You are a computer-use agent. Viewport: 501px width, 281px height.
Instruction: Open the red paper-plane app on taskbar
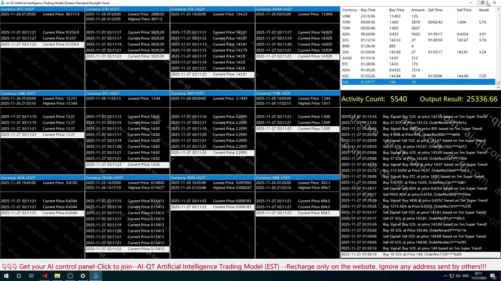(x=44, y=276)
